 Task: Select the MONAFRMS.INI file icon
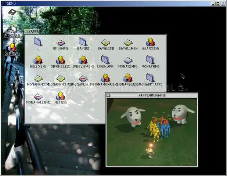38,78
